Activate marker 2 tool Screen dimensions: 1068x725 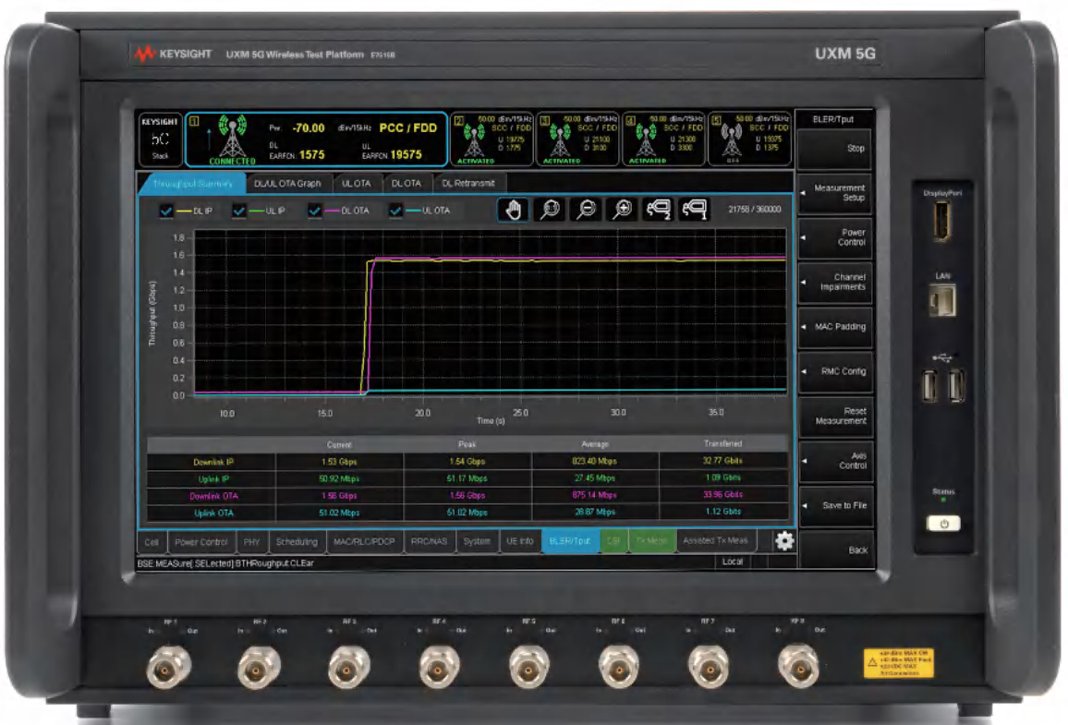659,209
